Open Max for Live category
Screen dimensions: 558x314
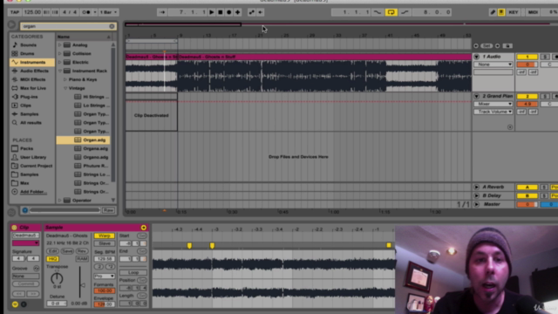coord(33,88)
